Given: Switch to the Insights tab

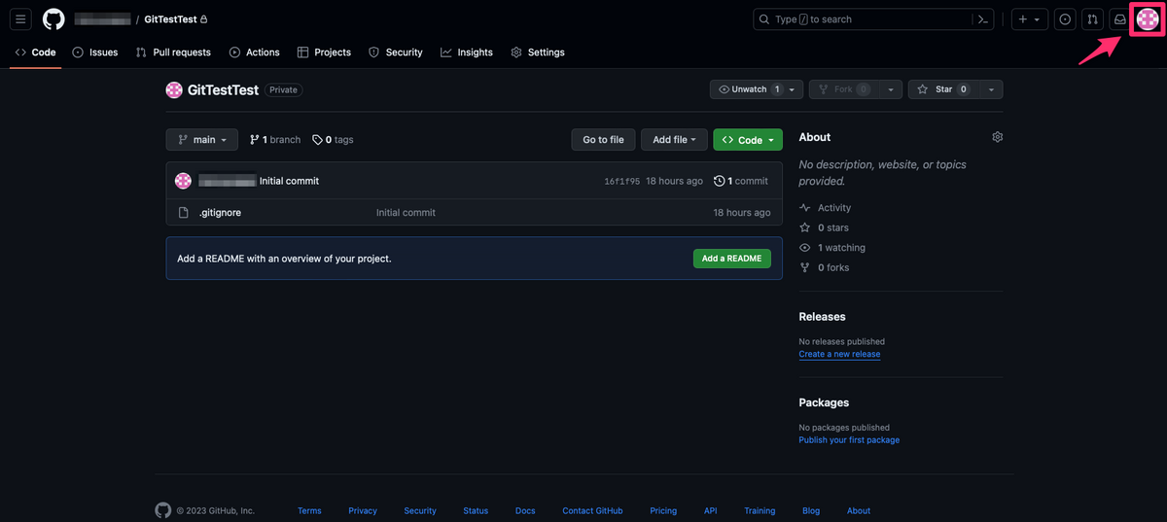Looking at the screenshot, I should click(467, 52).
